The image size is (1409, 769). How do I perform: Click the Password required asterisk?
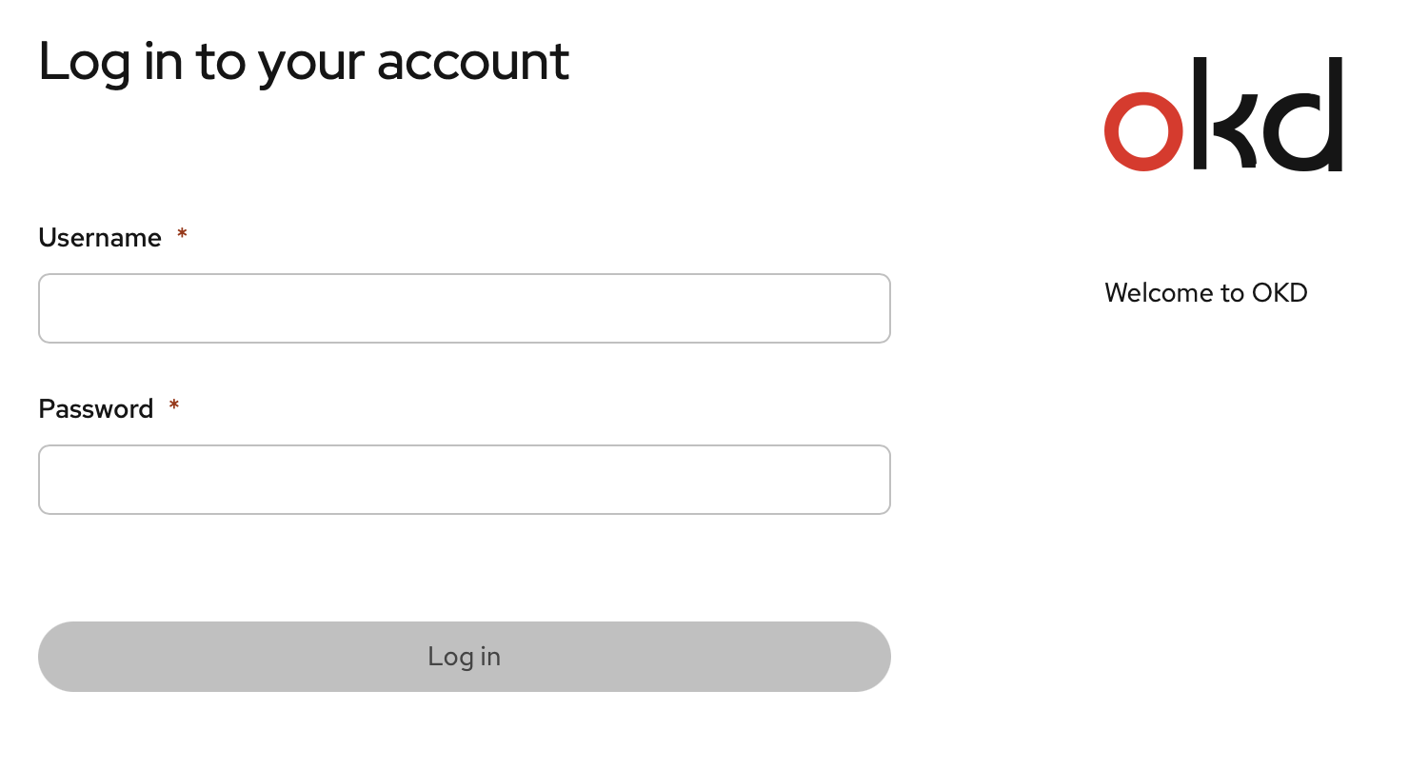click(174, 407)
